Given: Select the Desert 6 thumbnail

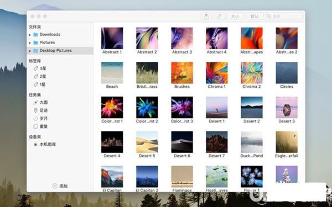Looking at the screenshot, I should (x=182, y=142).
